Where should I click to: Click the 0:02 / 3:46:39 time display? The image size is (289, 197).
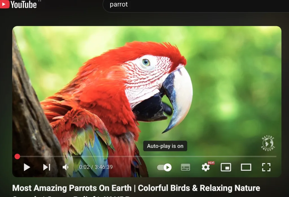[x=96, y=167]
